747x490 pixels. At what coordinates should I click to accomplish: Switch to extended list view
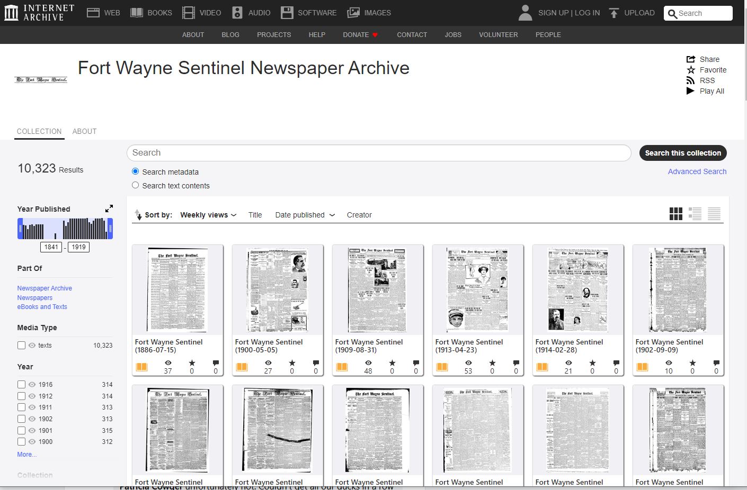coord(695,214)
